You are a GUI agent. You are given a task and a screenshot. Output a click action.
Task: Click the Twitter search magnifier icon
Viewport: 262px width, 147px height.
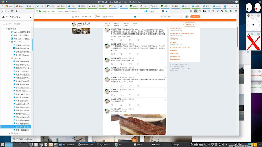pos(181,17)
